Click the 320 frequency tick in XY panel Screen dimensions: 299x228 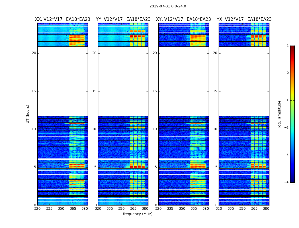click(158, 209)
